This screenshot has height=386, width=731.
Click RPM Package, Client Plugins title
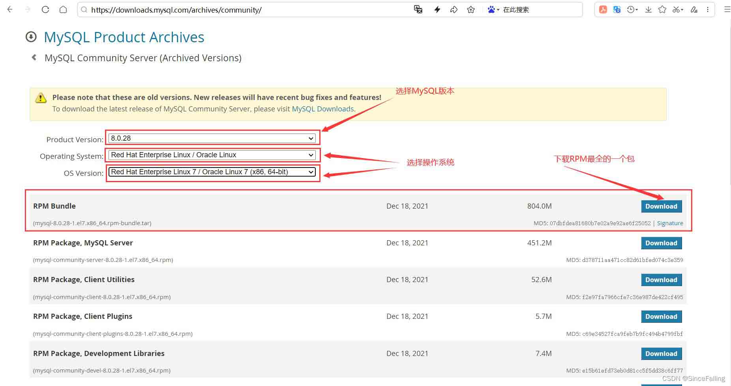pyautogui.click(x=82, y=316)
